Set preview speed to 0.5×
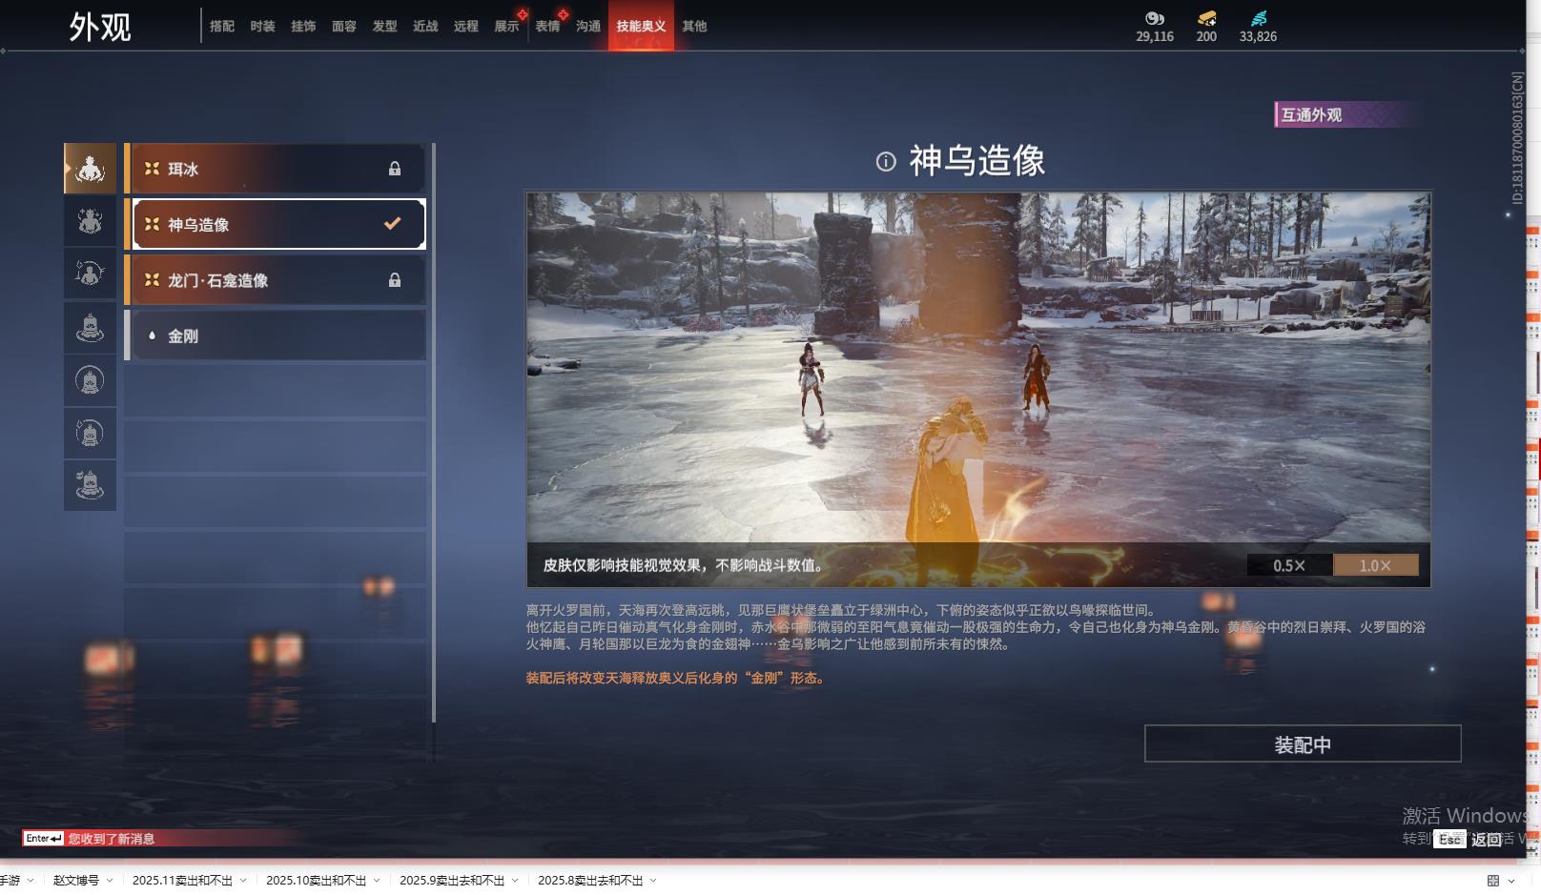The image size is (1541, 895). 1288,565
